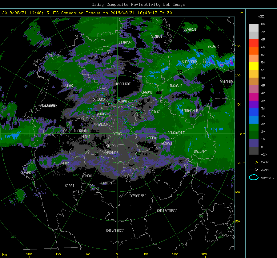
Task: Click the NARAGUND label
Action: 104,114
